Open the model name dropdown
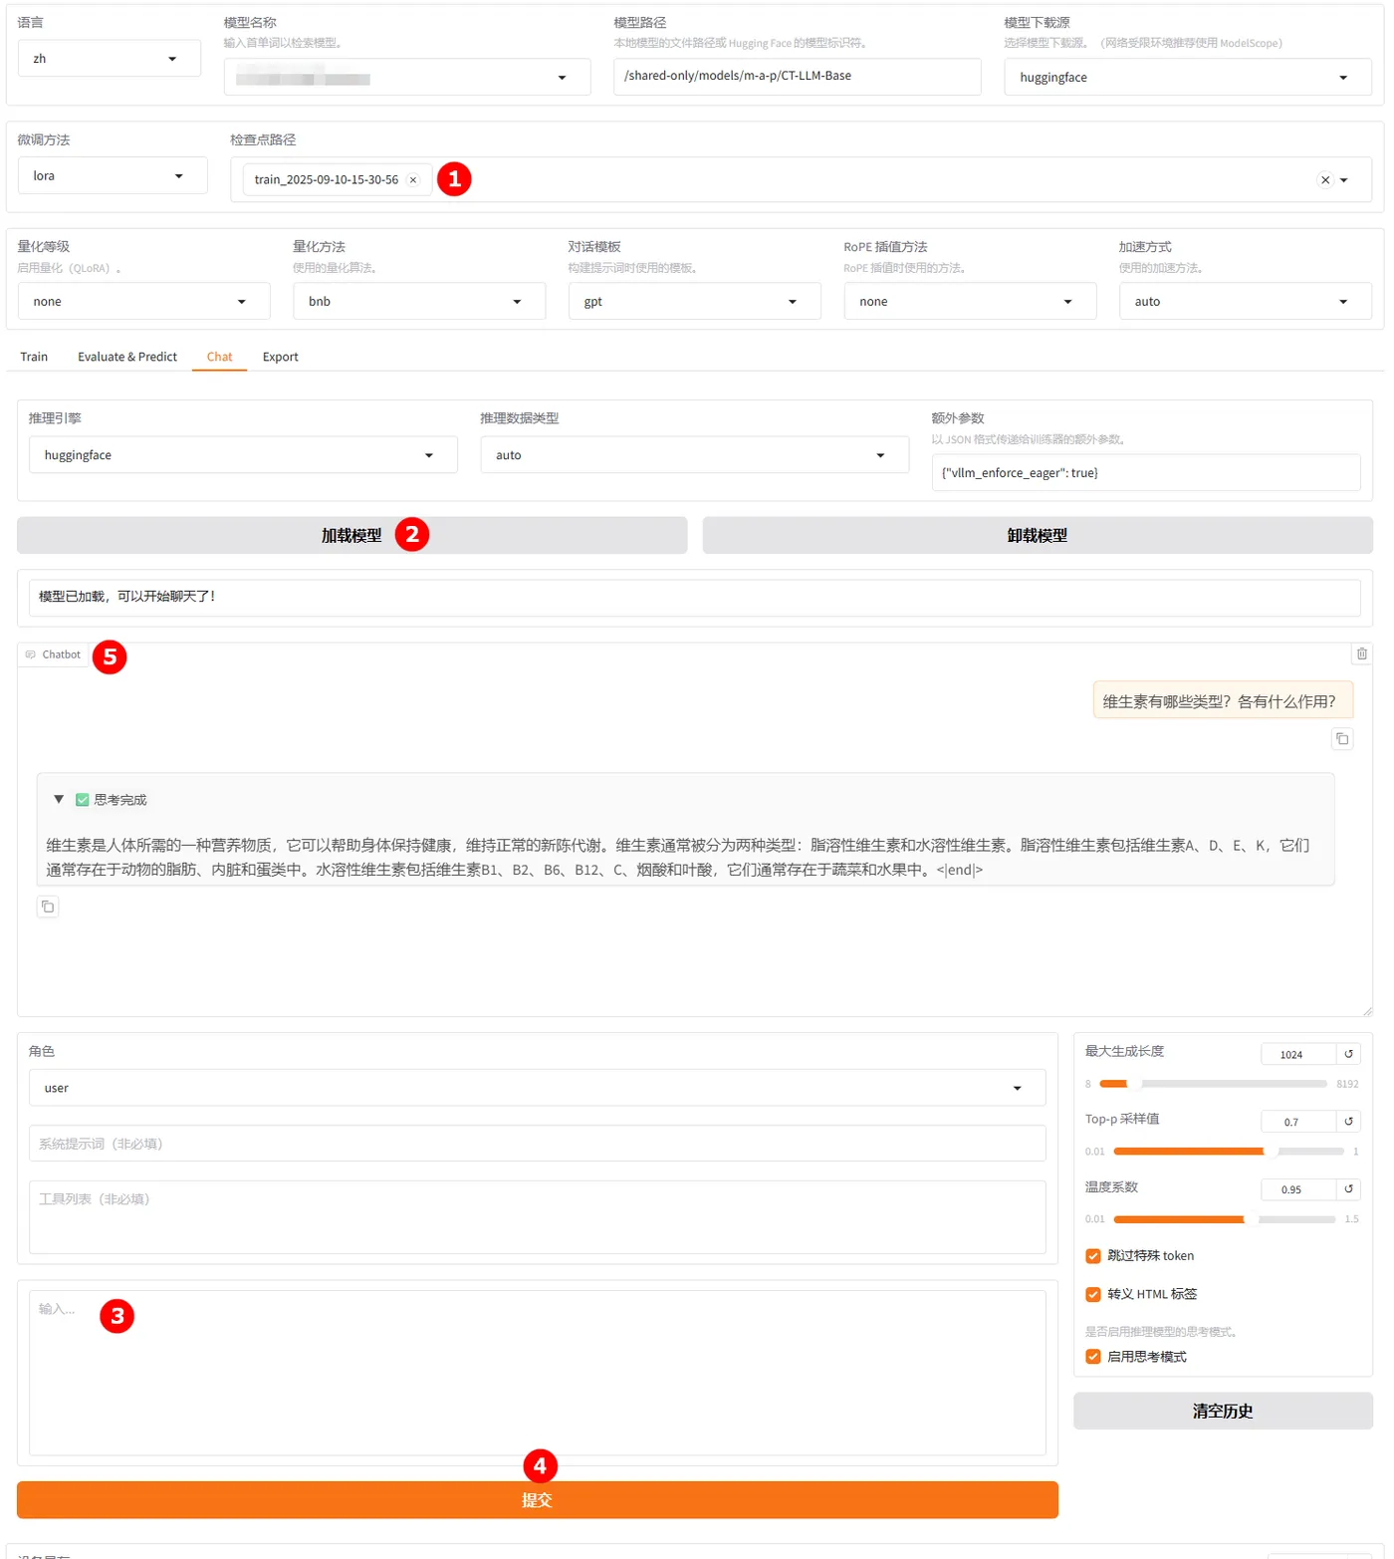The width and height of the screenshot is (1394, 1559). click(x=407, y=78)
